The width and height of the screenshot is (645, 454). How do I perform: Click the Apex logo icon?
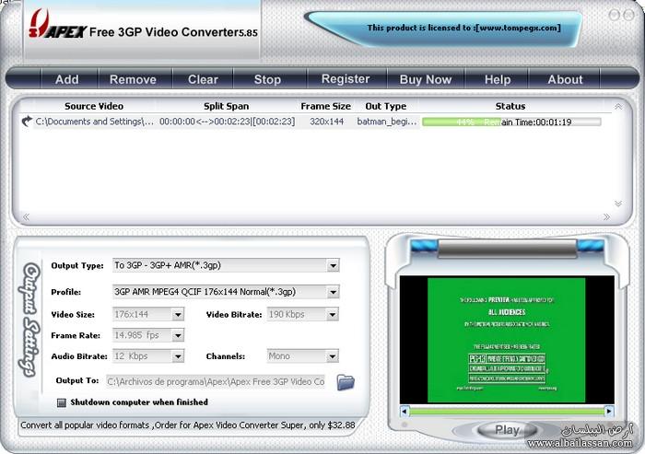(x=57, y=25)
